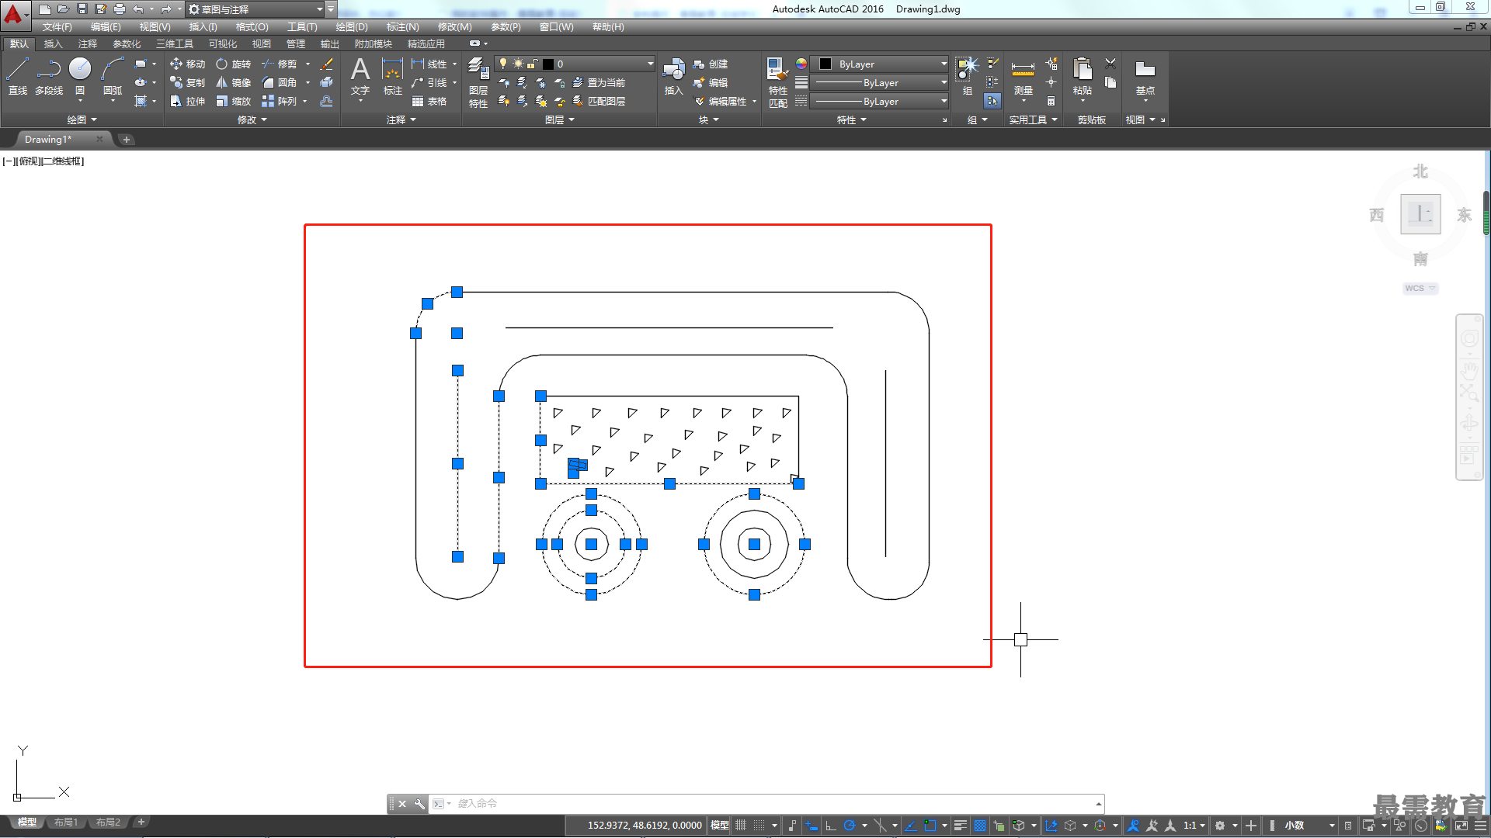Expand the 修改 (Modify) panel
This screenshot has width=1491, height=838.
click(252, 119)
